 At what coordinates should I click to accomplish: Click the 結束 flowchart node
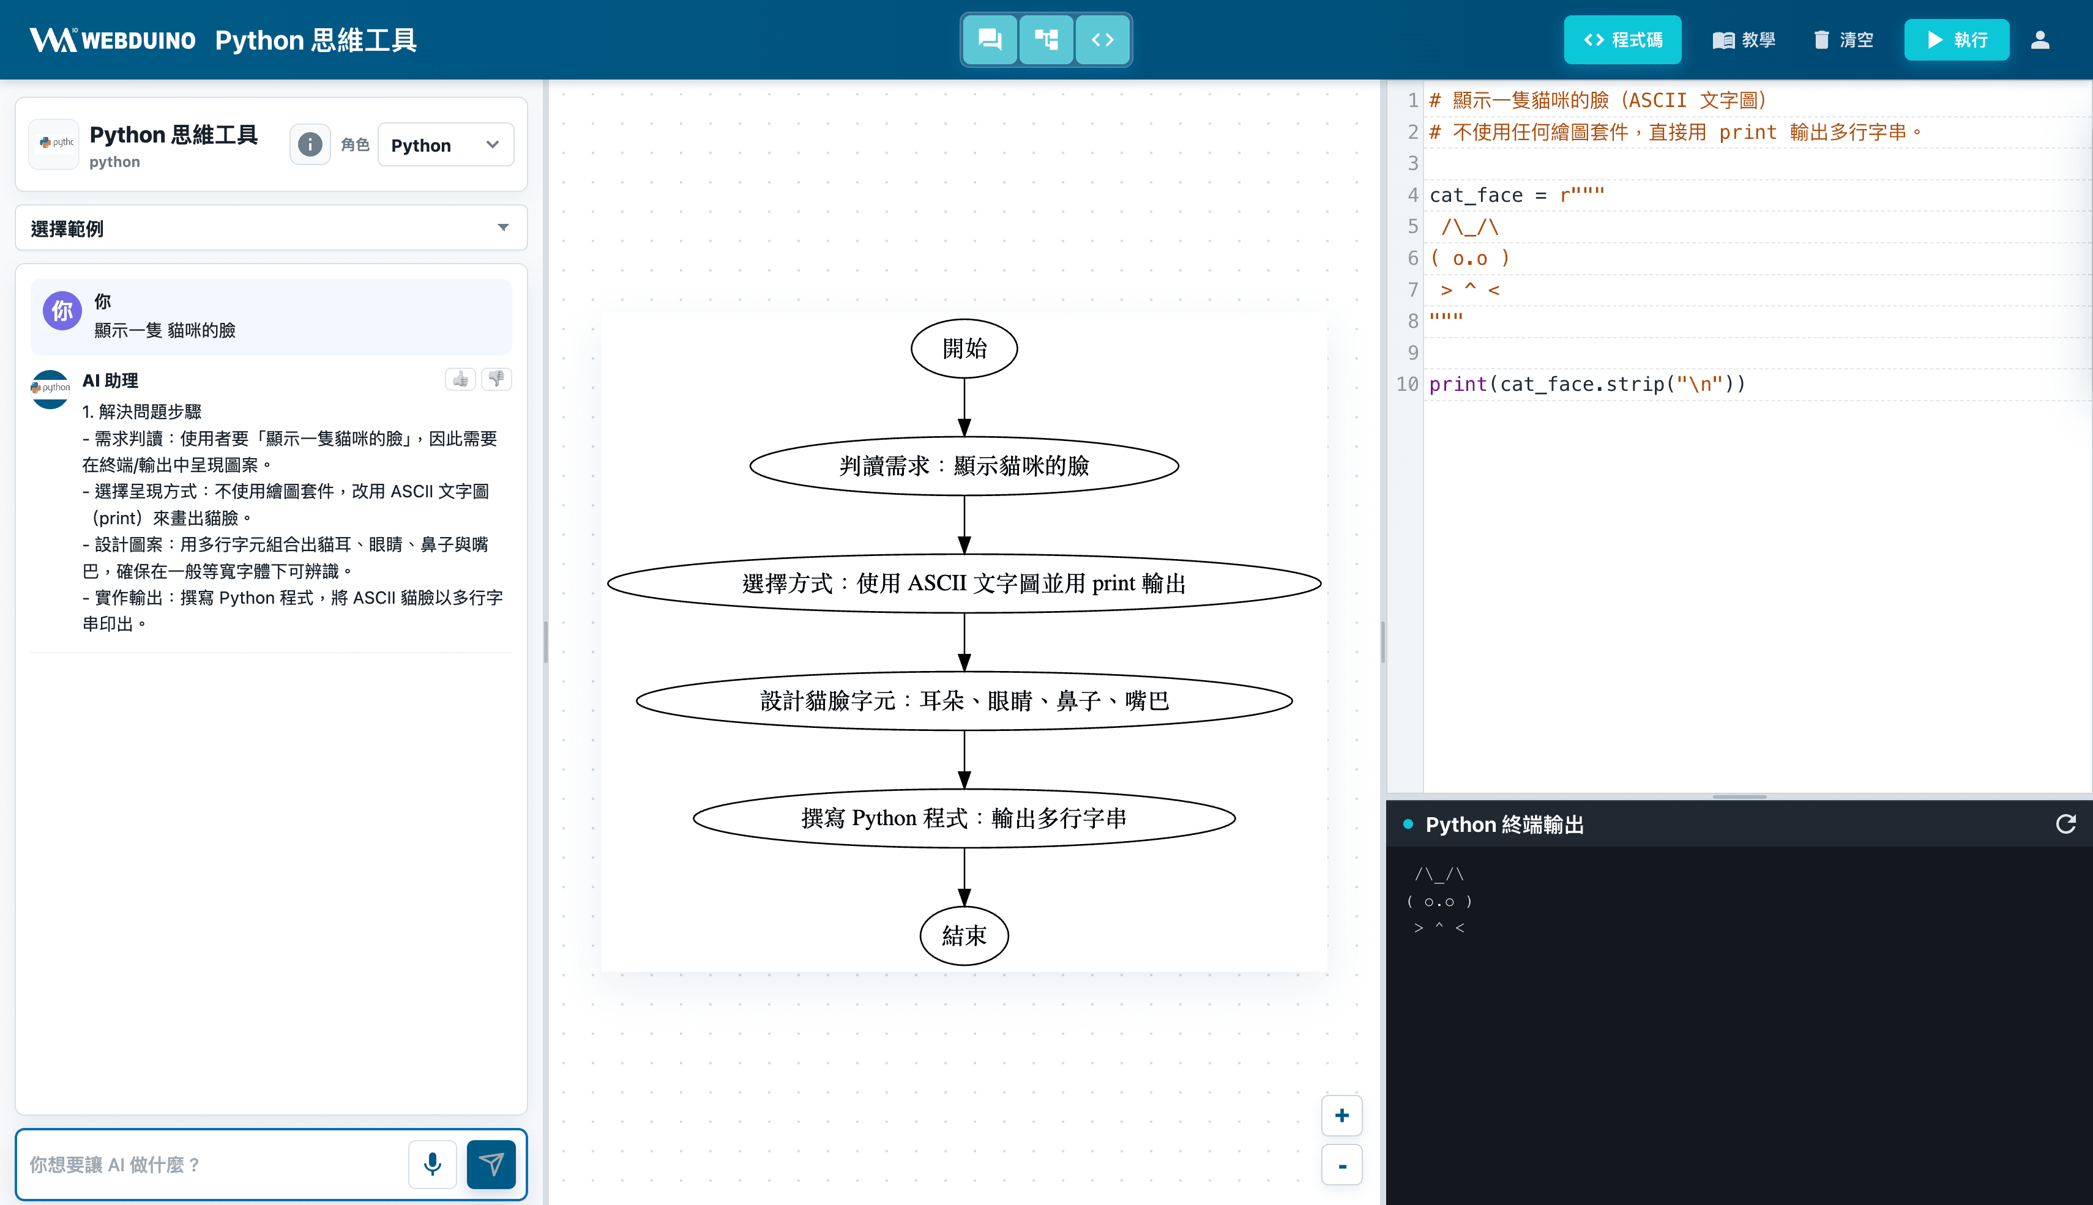[x=964, y=936]
